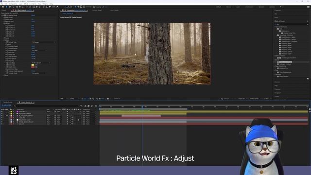311x175 pixels.
Task: Click the Track Null 1 label color swatch
Action: (11, 111)
